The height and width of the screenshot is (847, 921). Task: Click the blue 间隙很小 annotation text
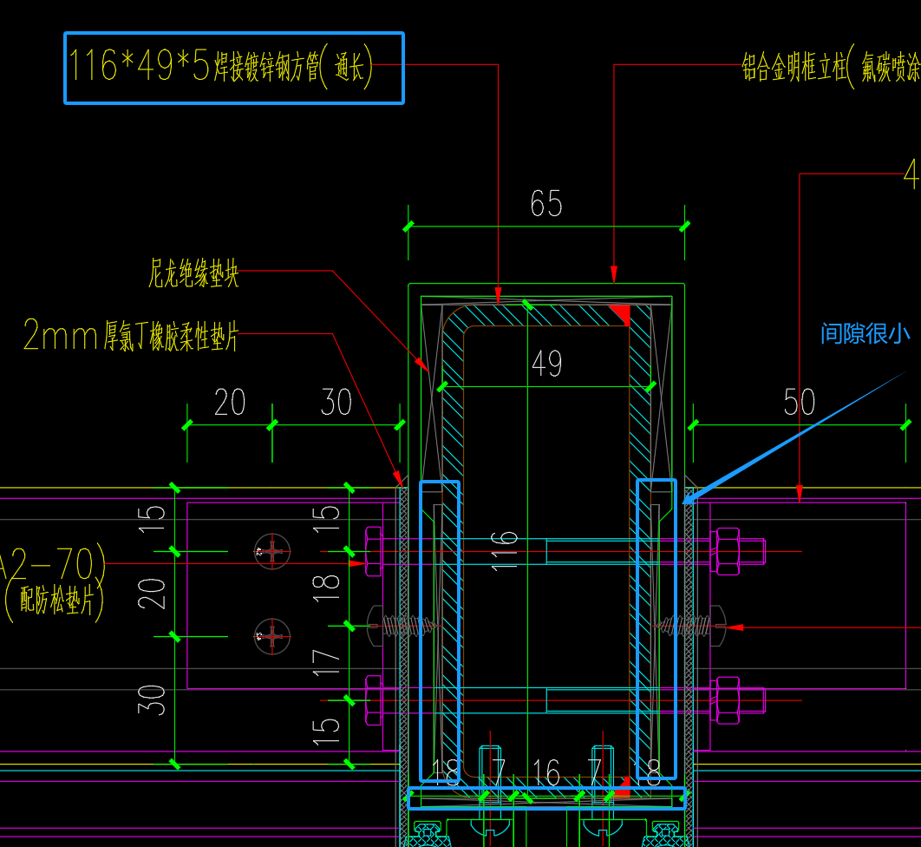pos(865,333)
